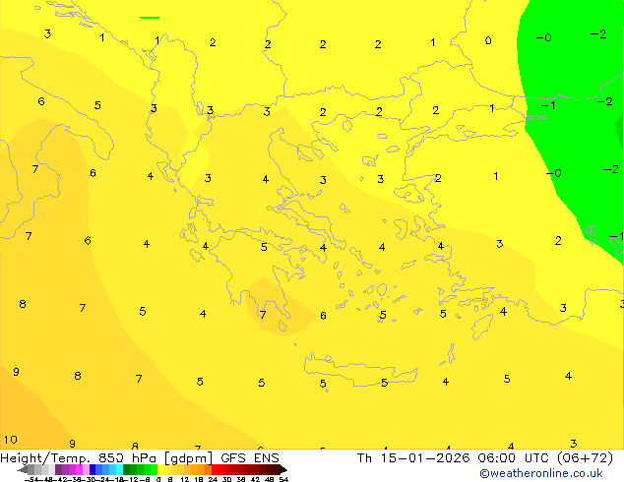Open the weatheronline.co.uk copyright link
Image resolution: width=624 pixels, height=482 pixels.
click(x=540, y=473)
